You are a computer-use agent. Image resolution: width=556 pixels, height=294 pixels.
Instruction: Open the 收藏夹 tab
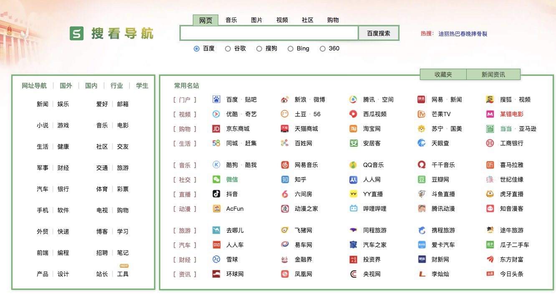[x=443, y=75]
